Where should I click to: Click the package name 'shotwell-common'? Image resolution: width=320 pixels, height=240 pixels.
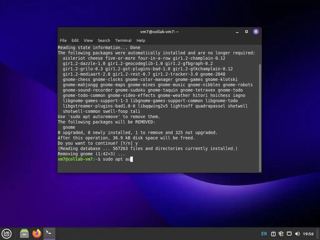point(82,111)
